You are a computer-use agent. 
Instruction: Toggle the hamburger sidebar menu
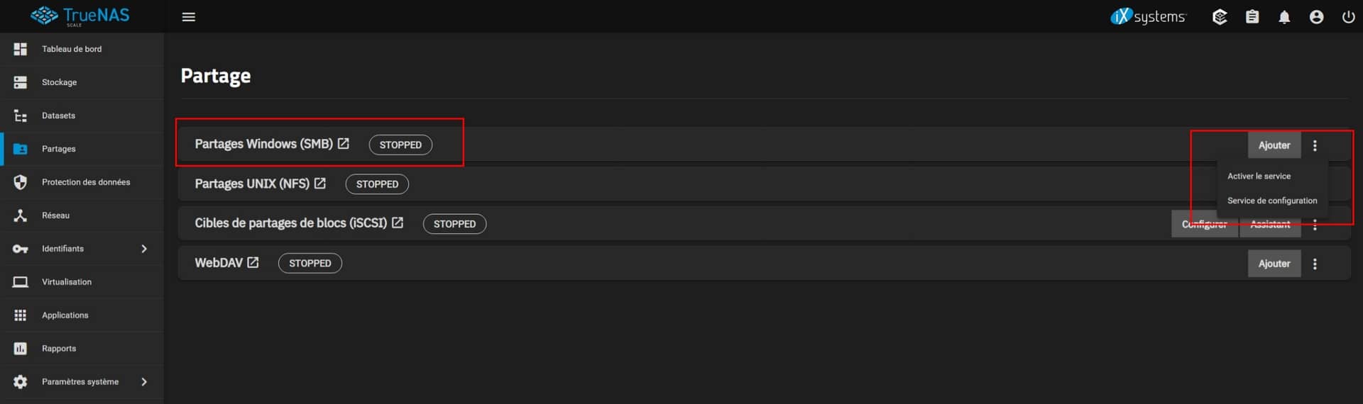[x=188, y=17]
